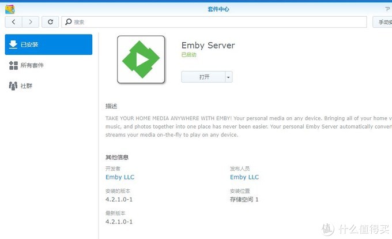The width and height of the screenshot is (392, 239).
Task: Click the 开发者 developer label
Action: click(113, 169)
